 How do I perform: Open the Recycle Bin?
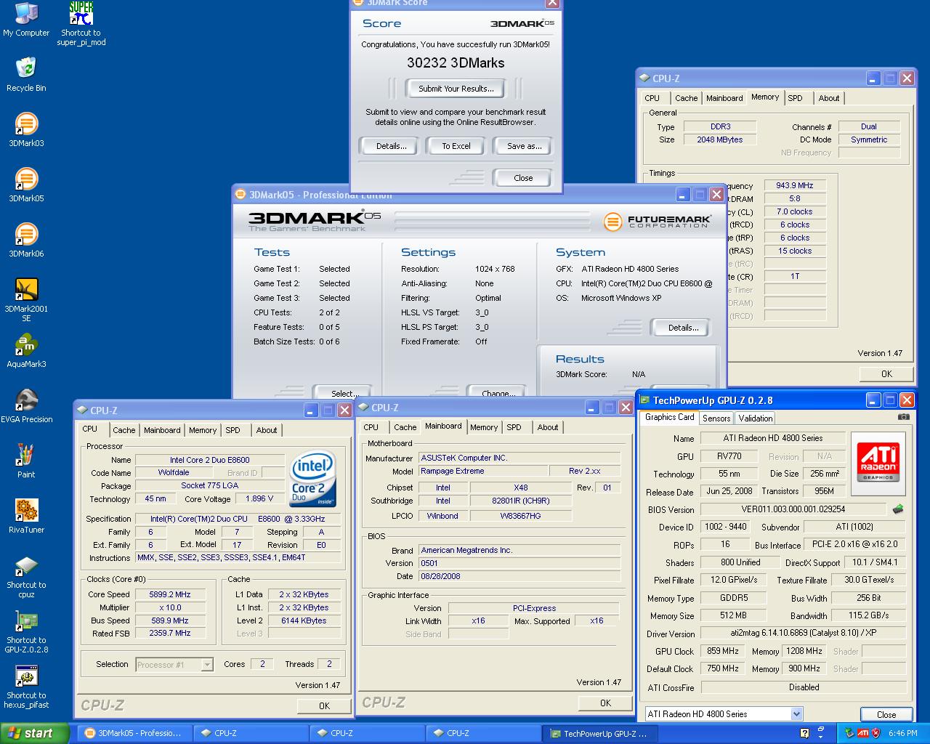pyautogui.click(x=26, y=74)
